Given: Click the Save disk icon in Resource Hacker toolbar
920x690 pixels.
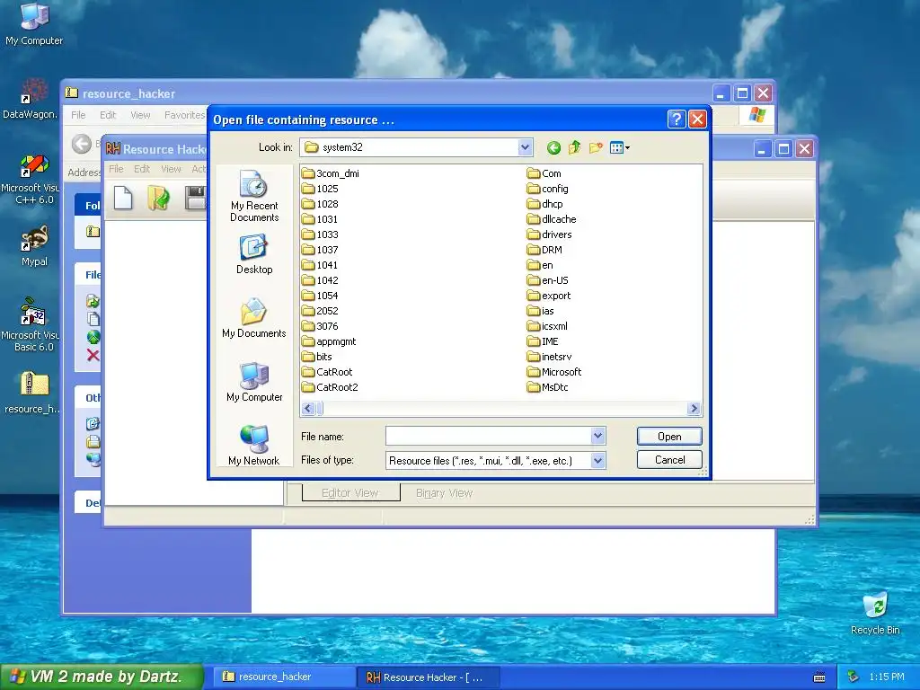Looking at the screenshot, I should tap(195, 198).
